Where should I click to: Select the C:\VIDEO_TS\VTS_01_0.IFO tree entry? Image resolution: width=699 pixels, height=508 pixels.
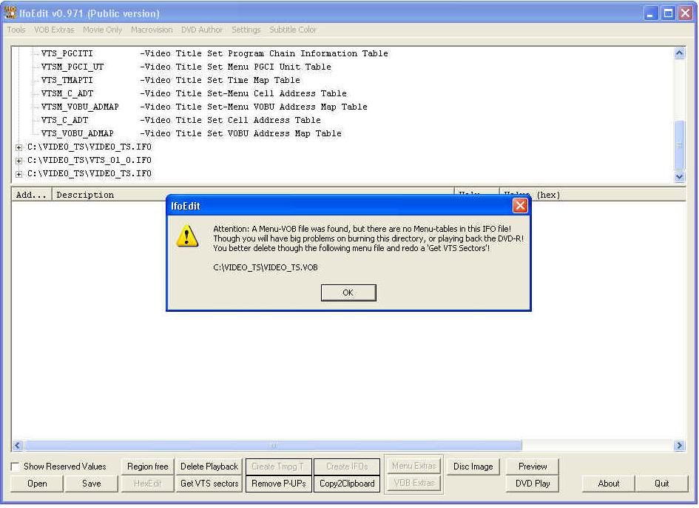90,160
